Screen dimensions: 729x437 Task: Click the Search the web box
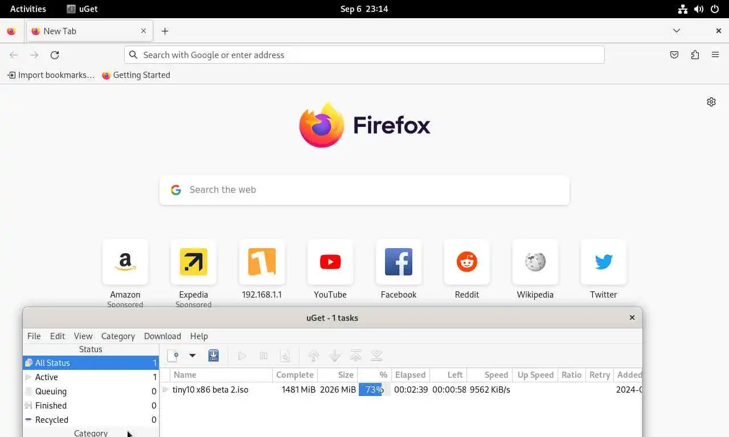coord(364,189)
